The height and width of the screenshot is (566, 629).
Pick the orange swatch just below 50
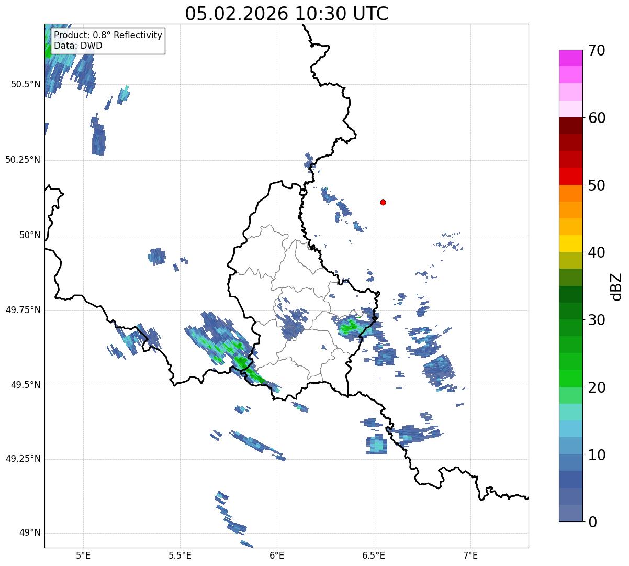tap(571, 193)
